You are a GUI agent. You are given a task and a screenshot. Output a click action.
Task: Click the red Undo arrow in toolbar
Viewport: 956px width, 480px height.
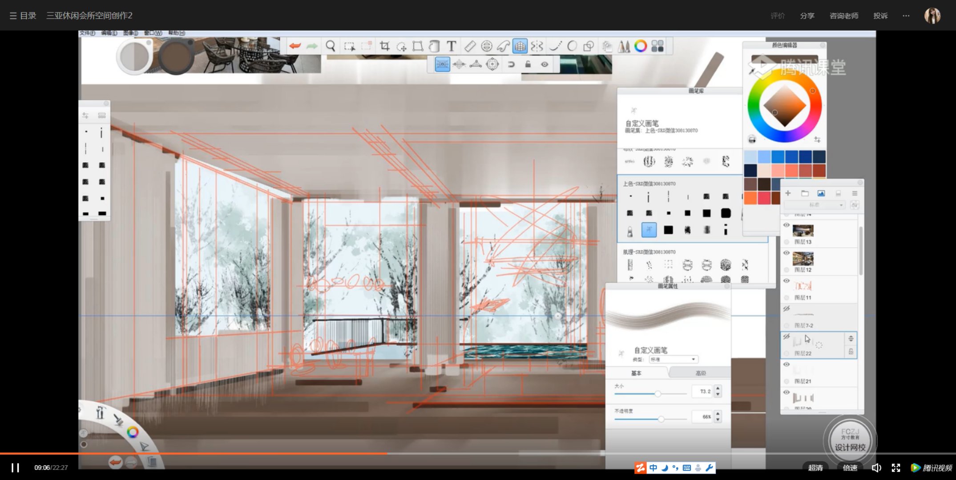(294, 46)
